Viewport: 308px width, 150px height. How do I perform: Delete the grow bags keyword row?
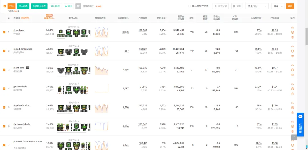pyautogui.click(x=293, y=37)
